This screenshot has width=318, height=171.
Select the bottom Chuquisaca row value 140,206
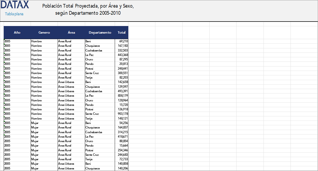(x=121, y=168)
